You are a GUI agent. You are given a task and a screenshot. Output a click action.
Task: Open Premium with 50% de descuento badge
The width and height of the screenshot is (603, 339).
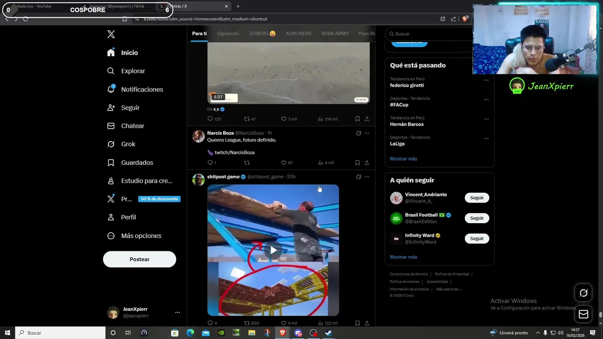click(x=143, y=199)
